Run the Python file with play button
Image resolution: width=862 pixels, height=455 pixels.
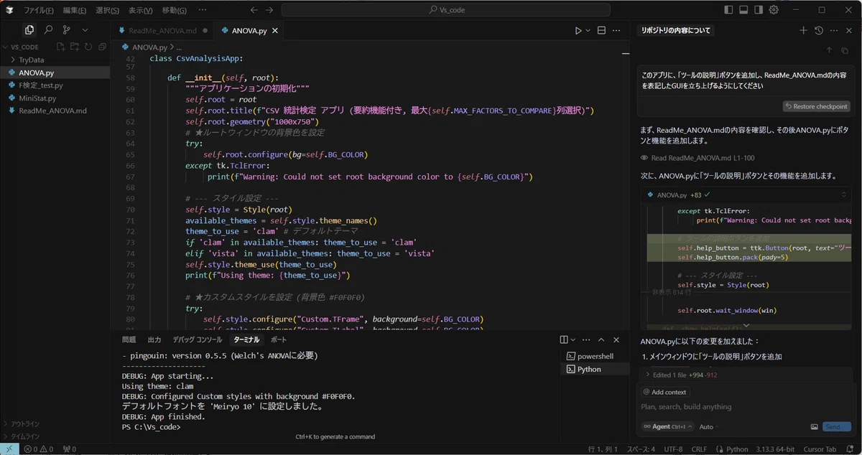click(578, 31)
